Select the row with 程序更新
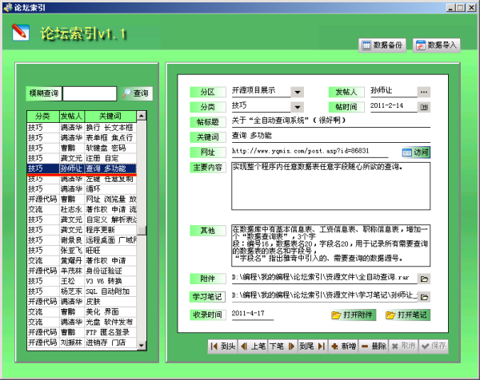480x380 pixels. (x=82, y=230)
